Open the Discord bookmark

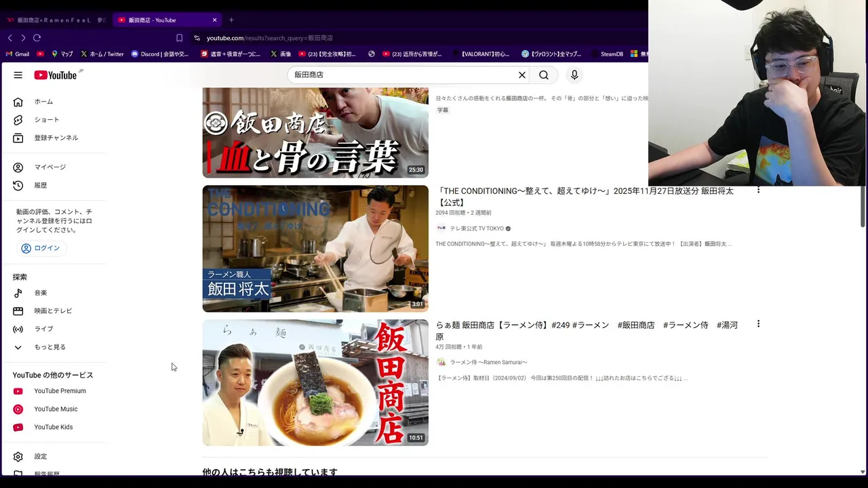point(160,54)
